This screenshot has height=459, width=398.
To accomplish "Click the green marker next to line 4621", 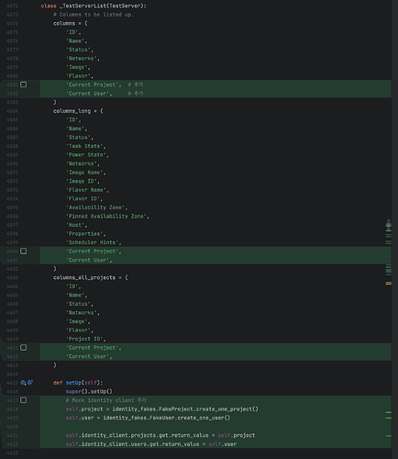I will [389, 435].
